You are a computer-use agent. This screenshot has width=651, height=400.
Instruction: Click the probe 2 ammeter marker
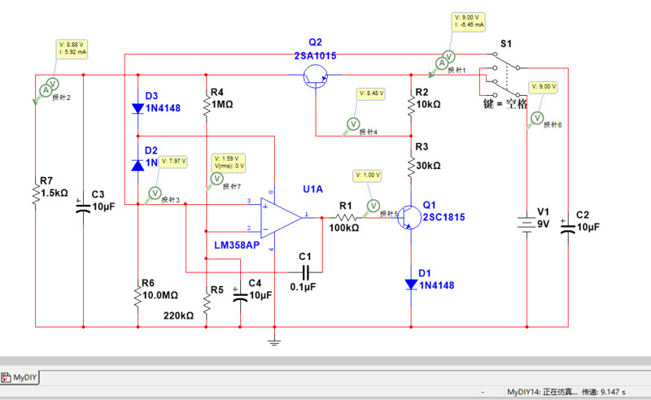pos(48,85)
